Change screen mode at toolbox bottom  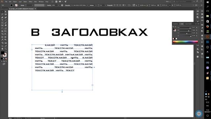4,64
